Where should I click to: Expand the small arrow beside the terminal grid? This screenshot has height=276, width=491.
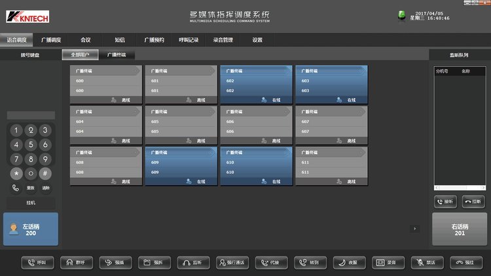pos(414,228)
